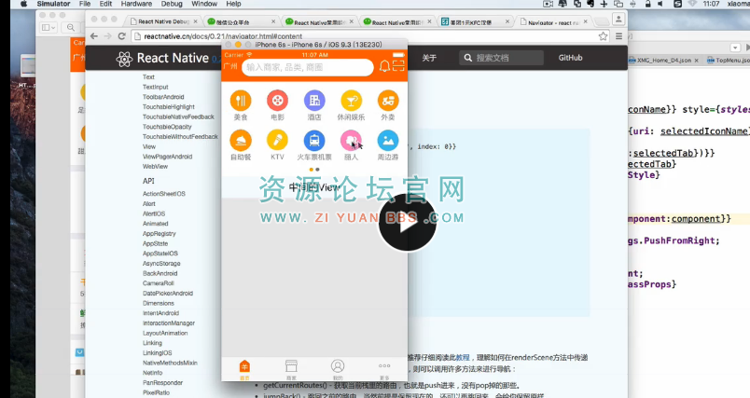Open the Apple menu

(x=24, y=4)
